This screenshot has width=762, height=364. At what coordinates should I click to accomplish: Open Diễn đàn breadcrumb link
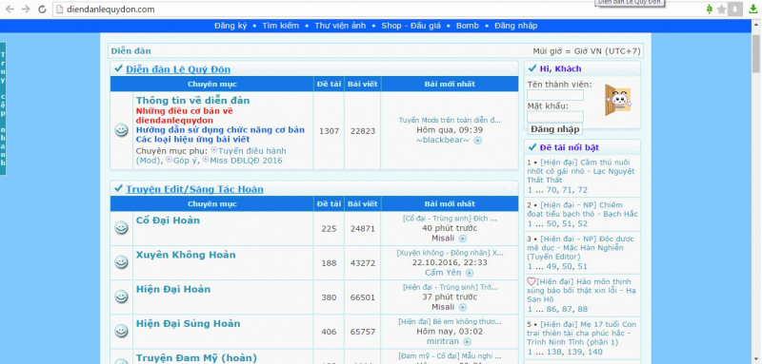[130, 51]
